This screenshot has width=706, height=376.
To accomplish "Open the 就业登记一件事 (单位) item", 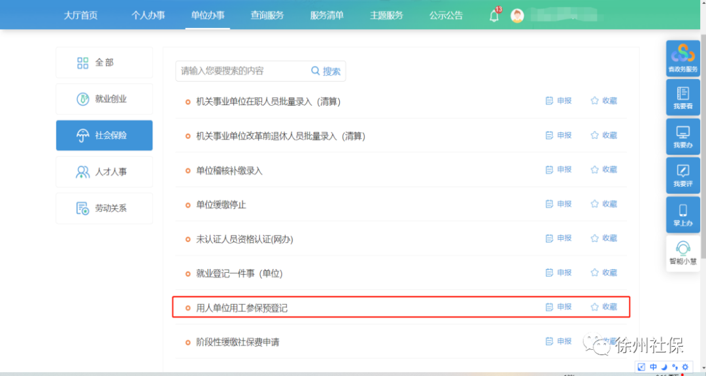I will pos(239,274).
